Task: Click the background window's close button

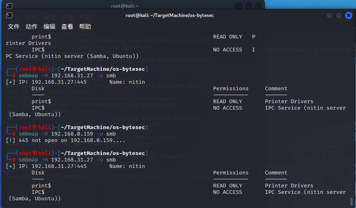Action: click(x=258, y=6)
